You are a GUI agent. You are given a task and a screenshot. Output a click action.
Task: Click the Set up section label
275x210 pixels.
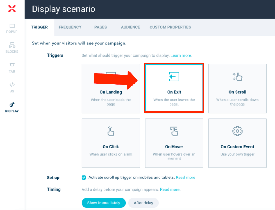tap(53, 178)
